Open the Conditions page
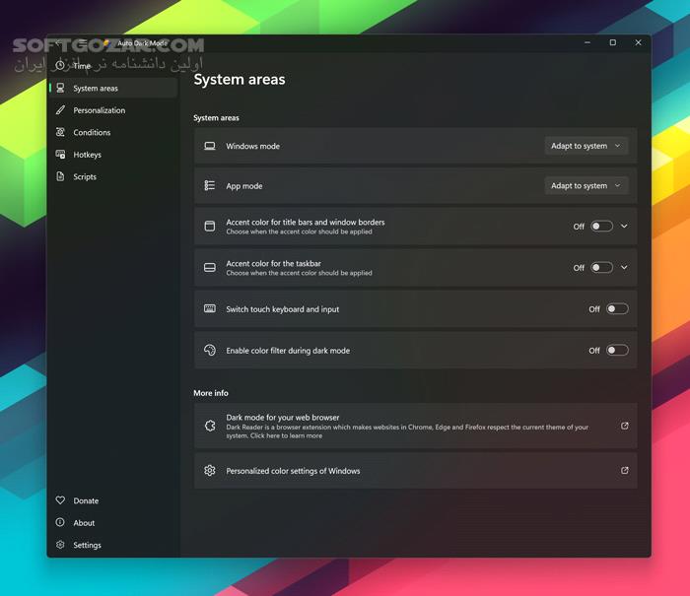This screenshot has width=690, height=596. pos(114,132)
